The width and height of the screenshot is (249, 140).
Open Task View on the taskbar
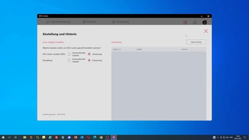click(x=16, y=137)
